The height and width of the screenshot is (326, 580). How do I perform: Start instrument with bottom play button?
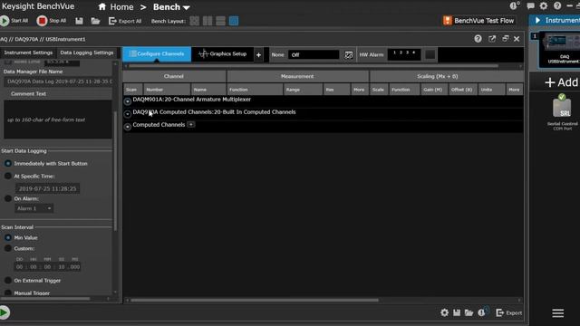click(x=5, y=312)
